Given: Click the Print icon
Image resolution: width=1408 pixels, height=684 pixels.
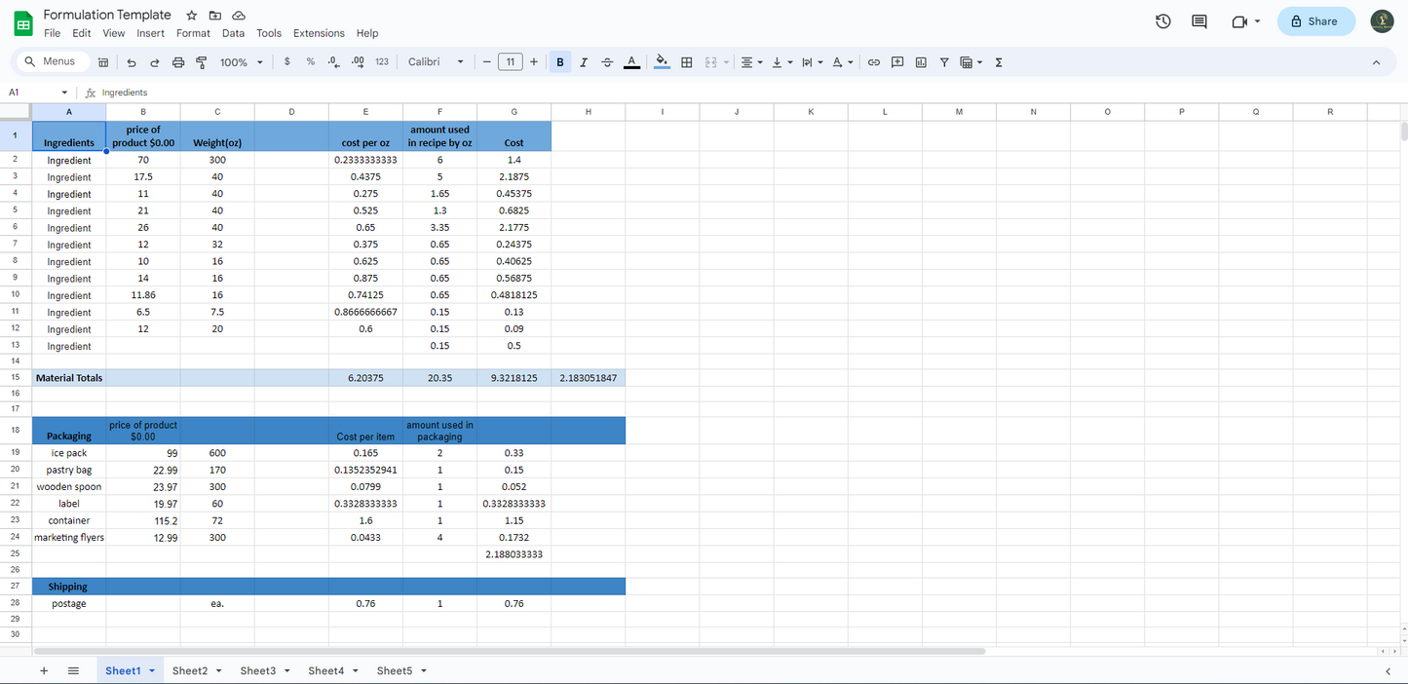Looking at the screenshot, I should (178, 62).
